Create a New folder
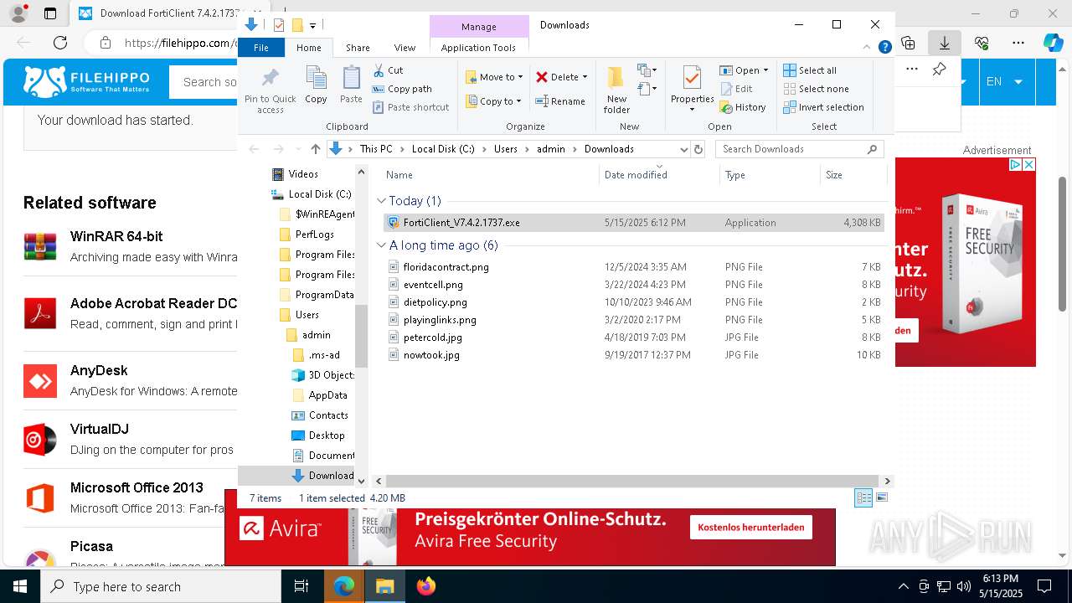 [616, 90]
